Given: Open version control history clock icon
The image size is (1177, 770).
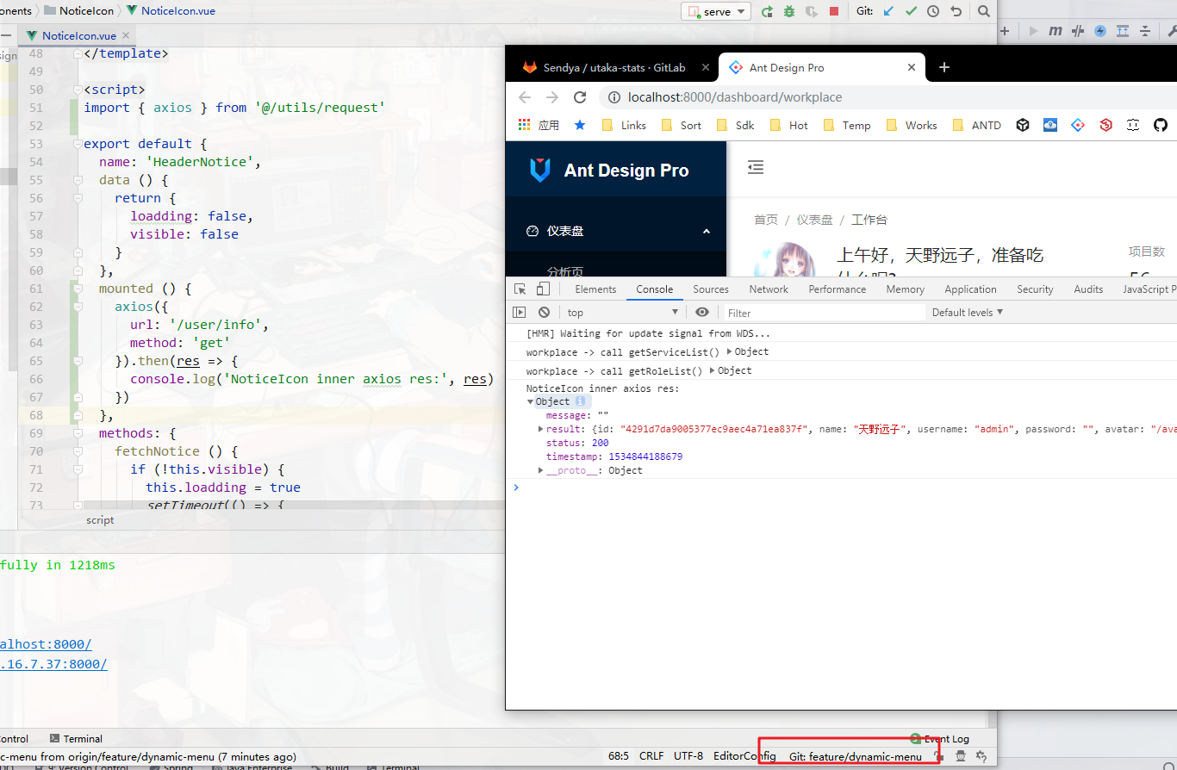Looking at the screenshot, I should [x=933, y=11].
